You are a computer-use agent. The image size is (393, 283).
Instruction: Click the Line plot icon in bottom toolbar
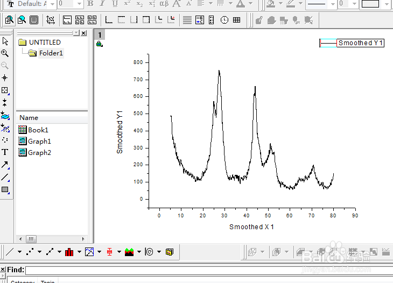coord(10,252)
